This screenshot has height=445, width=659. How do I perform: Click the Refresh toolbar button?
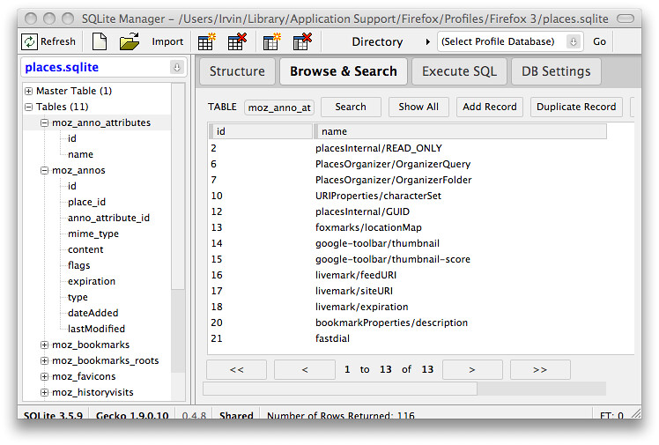(48, 41)
